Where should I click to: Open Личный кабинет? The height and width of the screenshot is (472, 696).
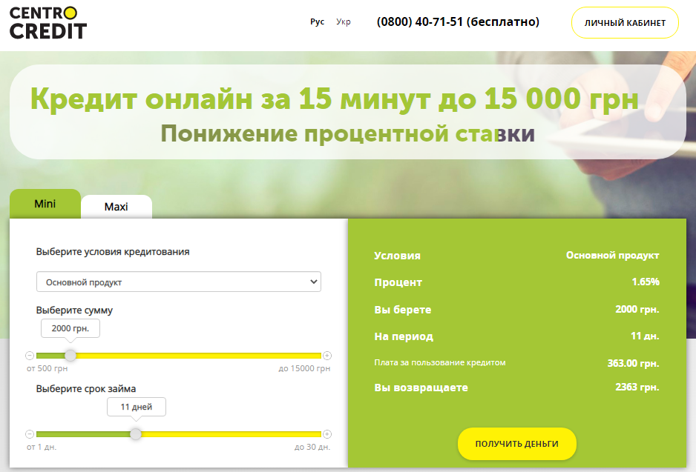coord(625,23)
